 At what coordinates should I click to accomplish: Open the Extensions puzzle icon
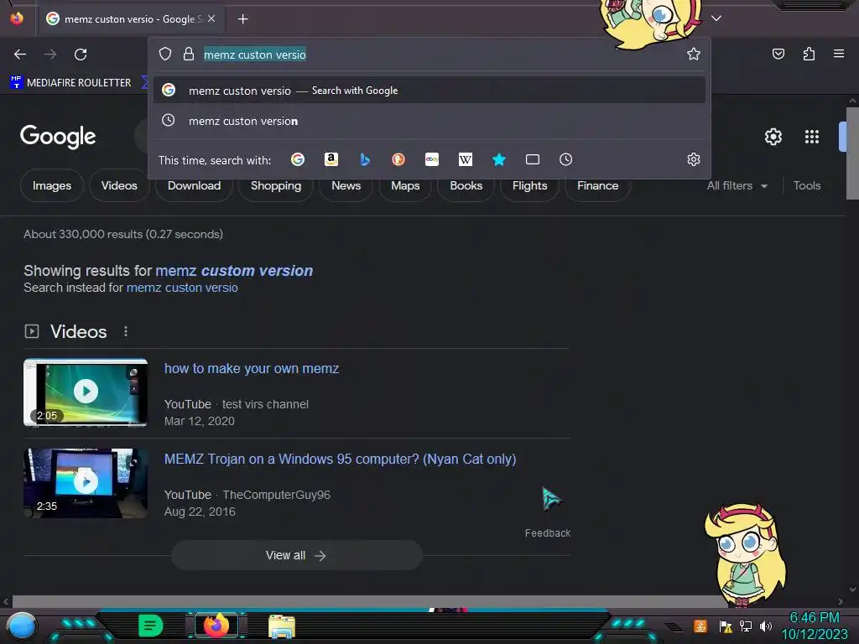point(809,54)
